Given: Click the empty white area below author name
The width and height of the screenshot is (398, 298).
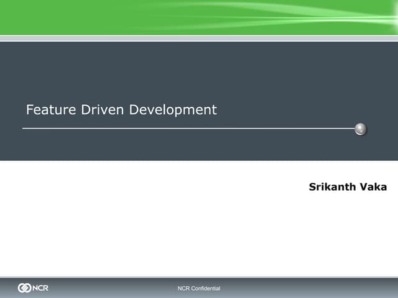Looking at the screenshot, I should tap(199, 236).
